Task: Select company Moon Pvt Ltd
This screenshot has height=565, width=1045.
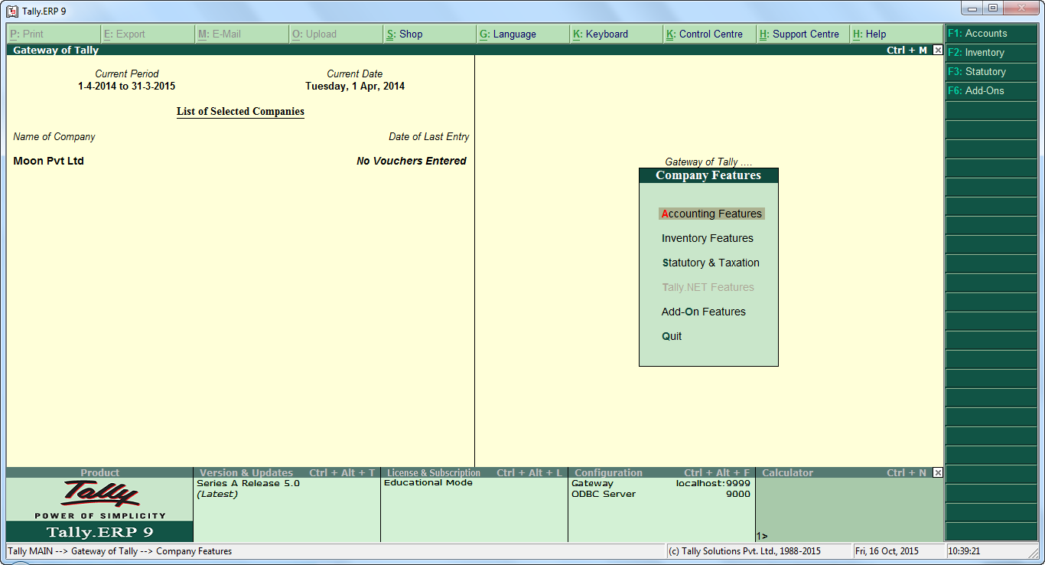Action: point(48,161)
